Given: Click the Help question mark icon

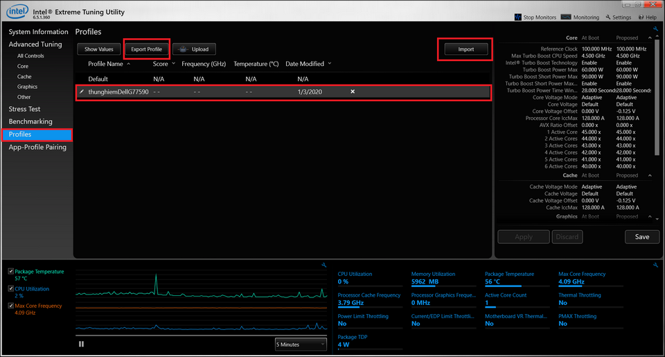Looking at the screenshot, I should tap(639, 17).
